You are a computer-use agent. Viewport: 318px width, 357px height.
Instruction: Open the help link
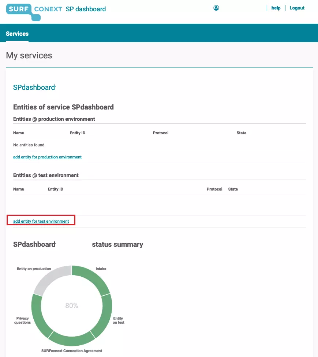pyautogui.click(x=276, y=8)
